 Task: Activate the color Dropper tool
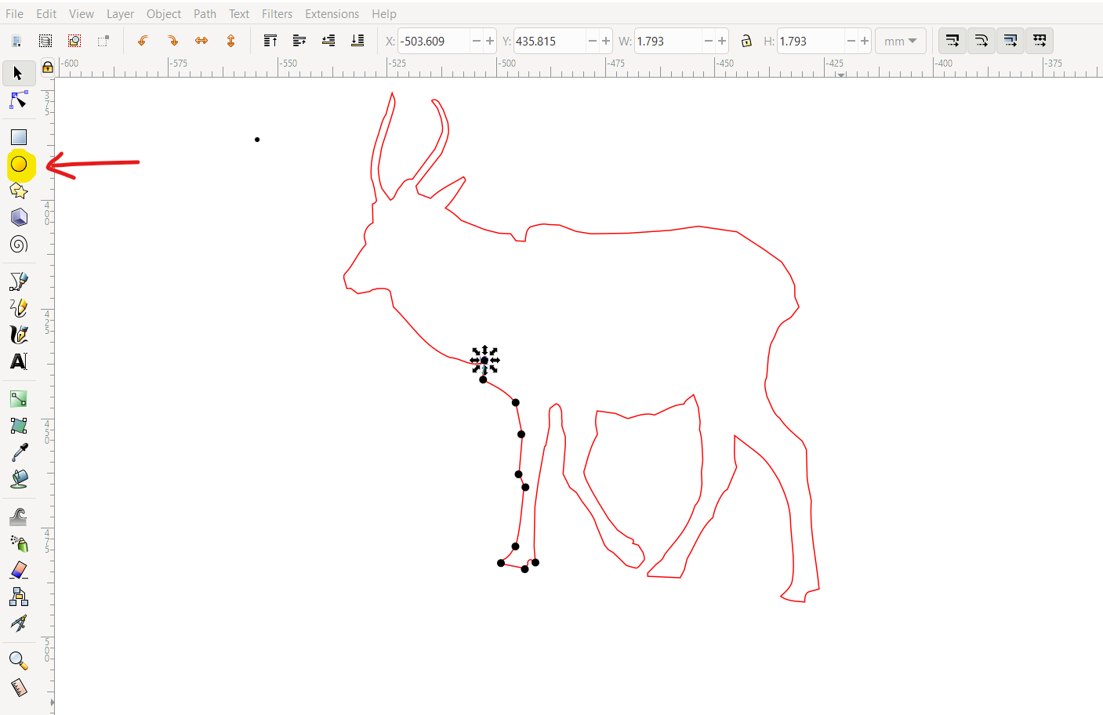17,452
